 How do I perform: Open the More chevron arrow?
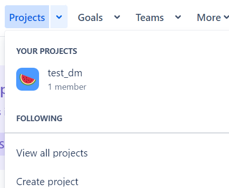(x=226, y=17)
